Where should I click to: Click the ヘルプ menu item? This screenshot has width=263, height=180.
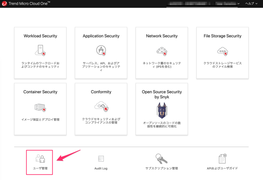(x=249, y=4)
